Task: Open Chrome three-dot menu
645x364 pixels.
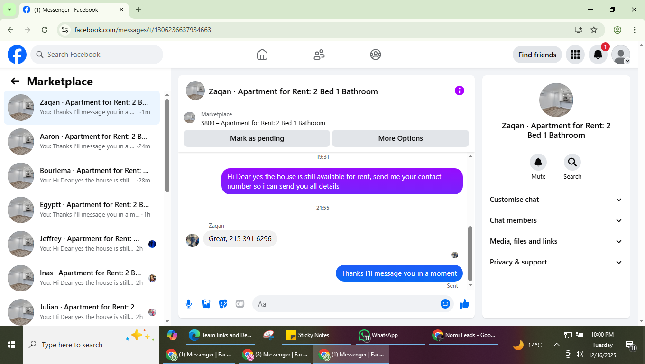Action: click(x=635, y=30)
